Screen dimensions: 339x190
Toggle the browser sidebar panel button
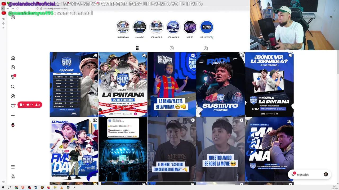(3, 8)
